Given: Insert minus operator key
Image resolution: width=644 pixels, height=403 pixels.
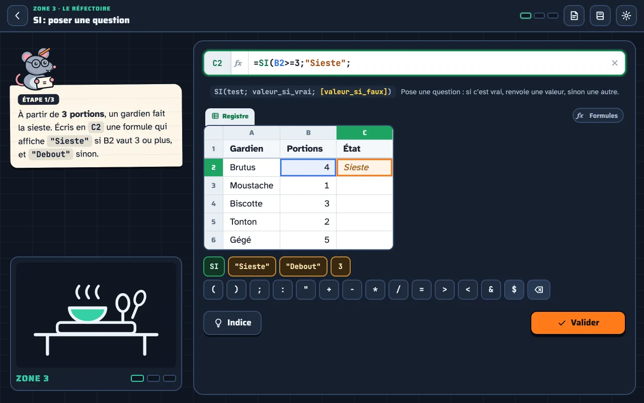Looking at the screenshot, I should point(352,290).
